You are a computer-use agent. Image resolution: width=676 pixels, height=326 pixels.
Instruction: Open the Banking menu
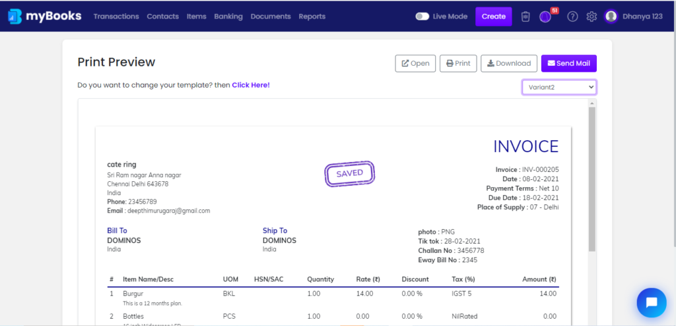[x=228, y=16]
